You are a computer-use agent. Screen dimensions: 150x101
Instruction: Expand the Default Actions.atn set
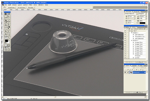point(130,29)
